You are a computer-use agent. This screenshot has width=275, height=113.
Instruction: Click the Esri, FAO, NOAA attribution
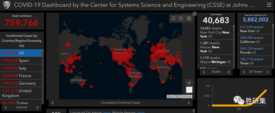[180, 97]
